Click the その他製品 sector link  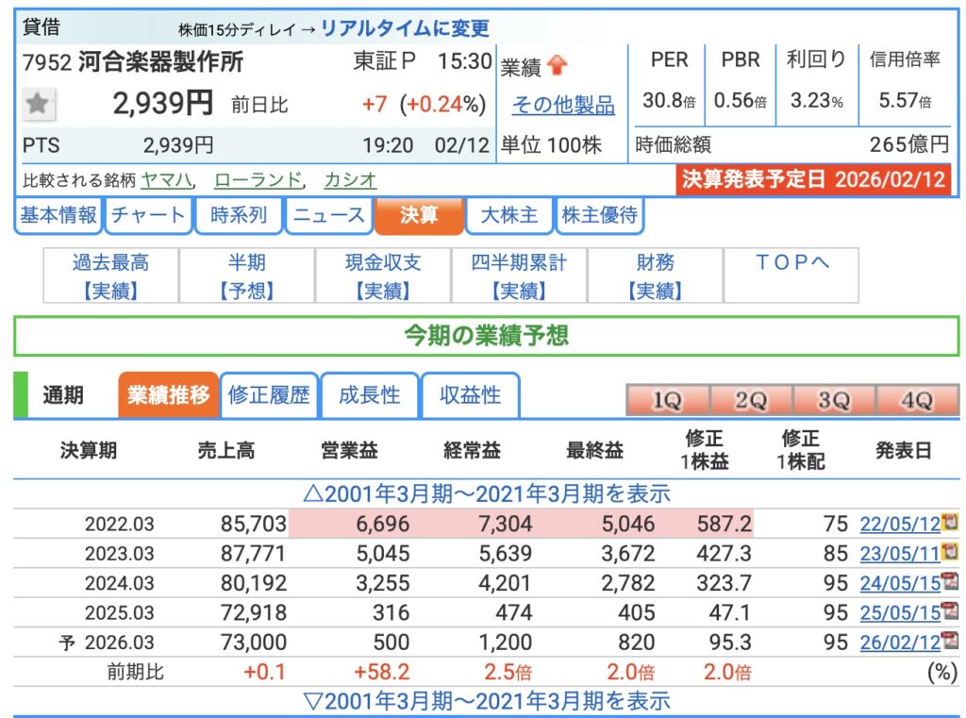point(563,105)
